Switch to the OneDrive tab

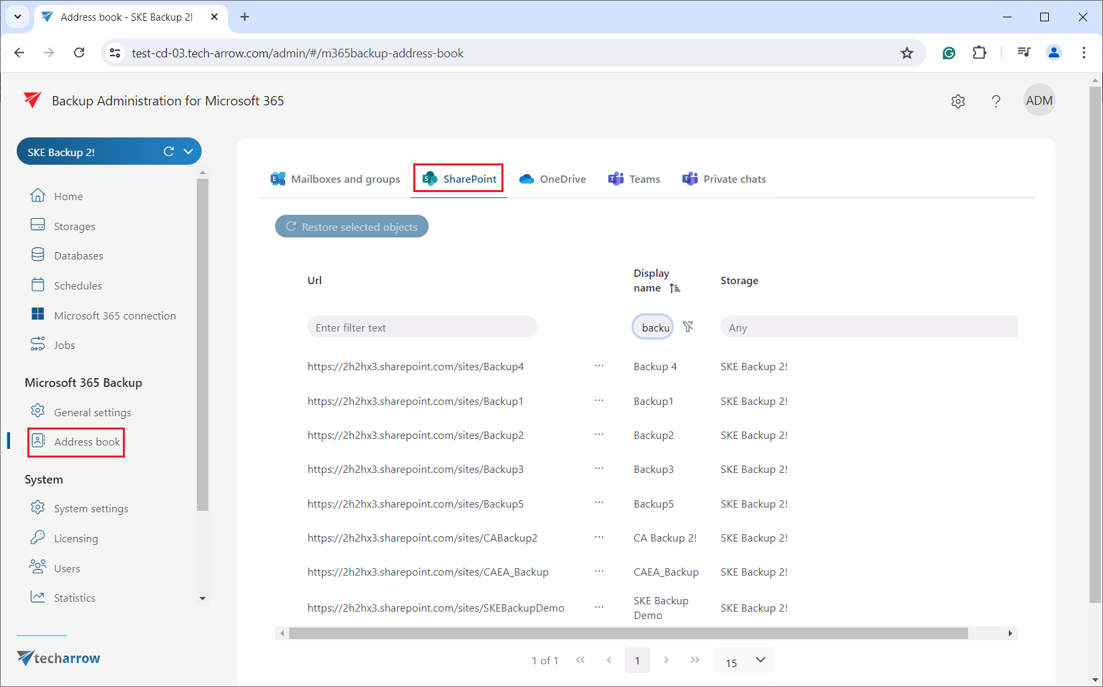(x=553, y=179)
